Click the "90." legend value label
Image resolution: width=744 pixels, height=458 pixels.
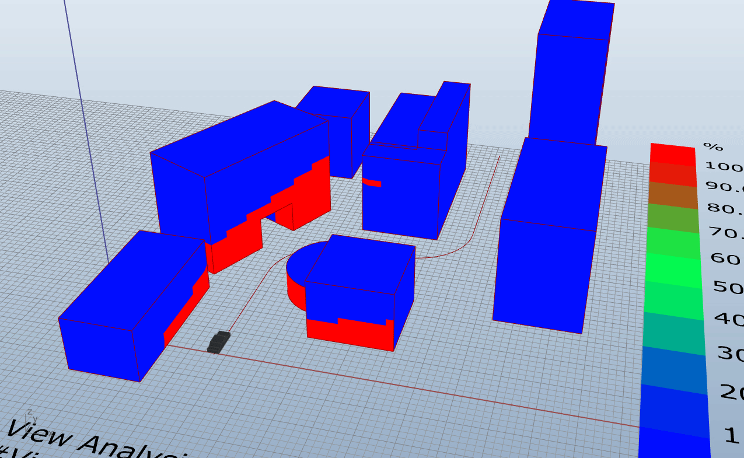coord(725,187)
